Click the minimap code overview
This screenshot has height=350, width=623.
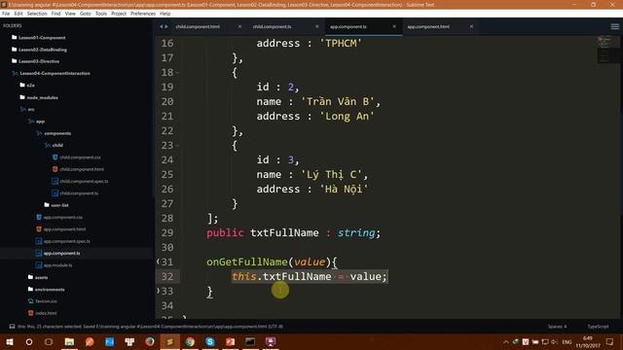[607, 50]
